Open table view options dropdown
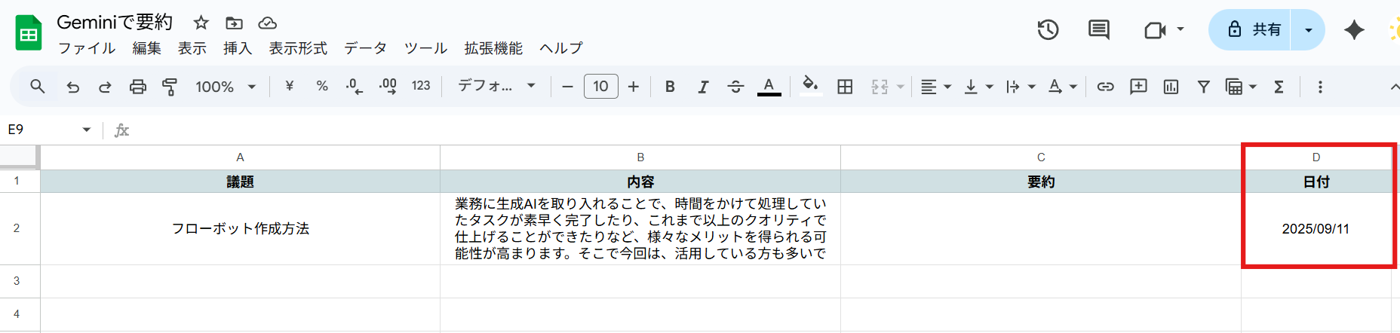Viewport: 1400px width, 333px height. (x=1241, y=87)
